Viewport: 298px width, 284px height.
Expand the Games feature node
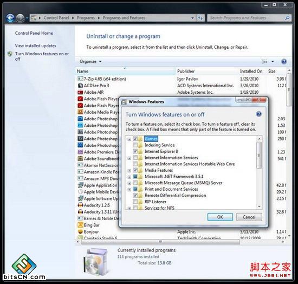129,139
